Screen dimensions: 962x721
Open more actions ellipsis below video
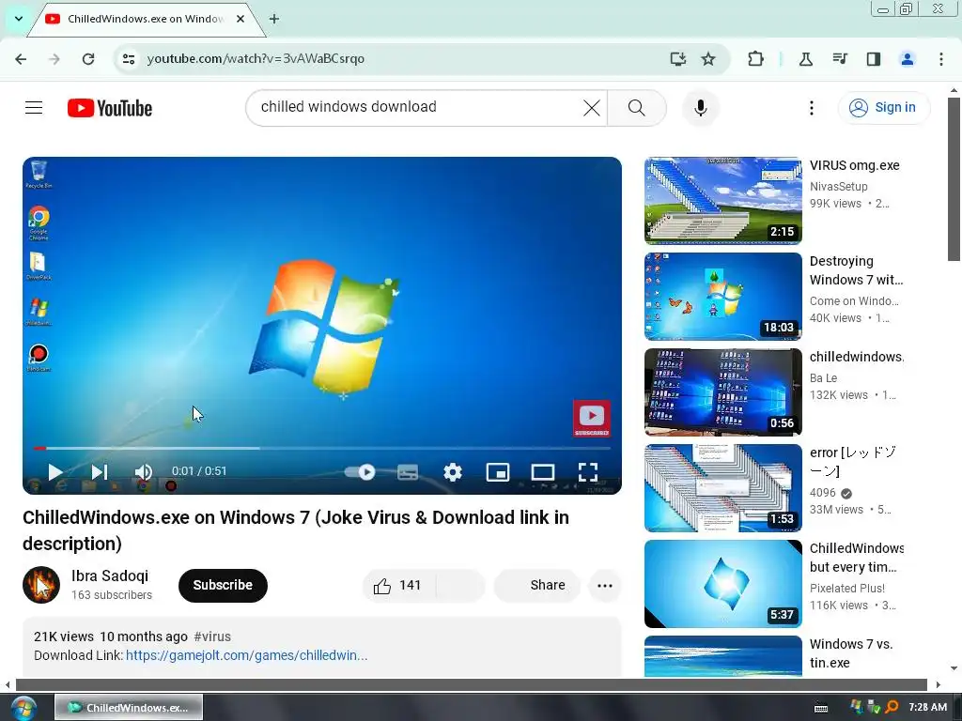pos(605,586)
